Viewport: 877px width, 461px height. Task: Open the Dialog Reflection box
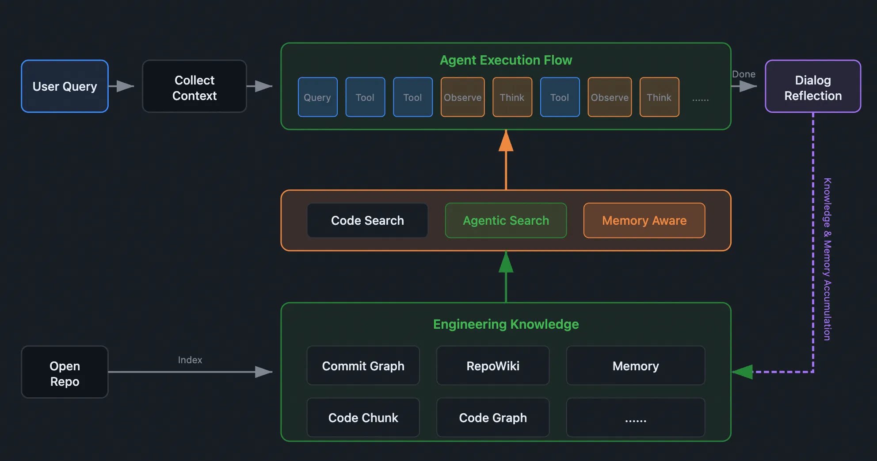click(813, 86)
